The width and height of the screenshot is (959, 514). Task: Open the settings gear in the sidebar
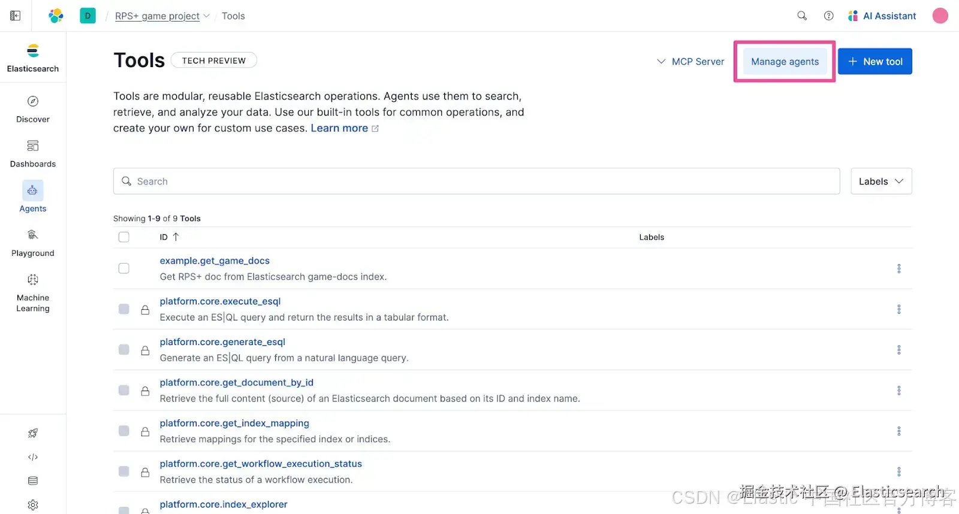(33, 505)
